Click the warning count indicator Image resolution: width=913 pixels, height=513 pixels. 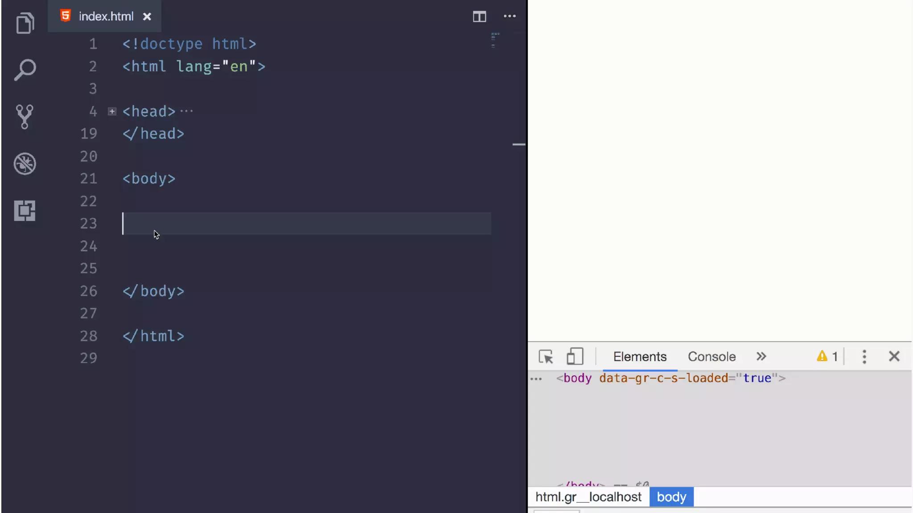827,357
